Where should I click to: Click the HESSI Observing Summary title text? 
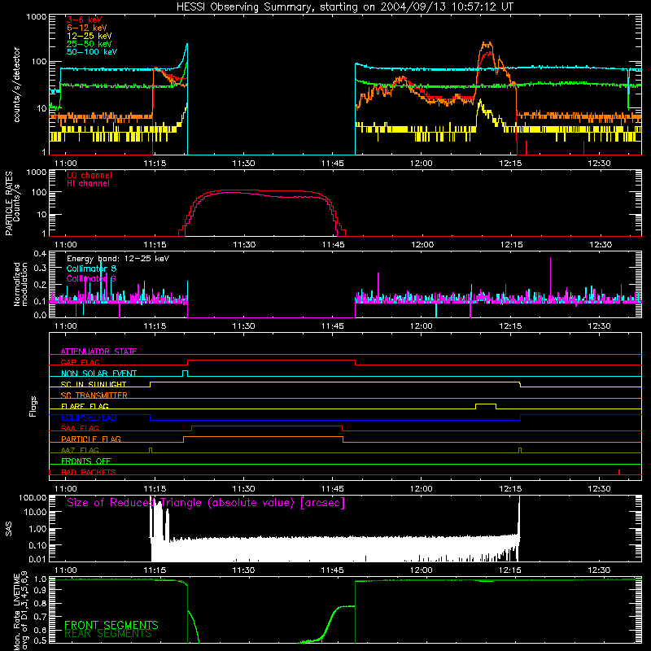click(x=345, y=7)
